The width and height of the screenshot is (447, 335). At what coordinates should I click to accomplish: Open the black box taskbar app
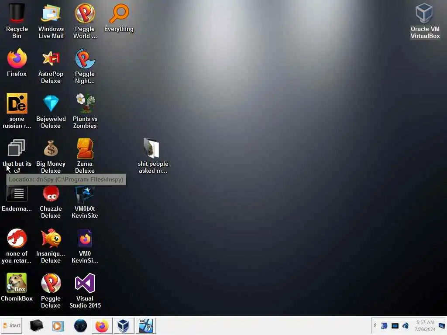click(36, 325)
